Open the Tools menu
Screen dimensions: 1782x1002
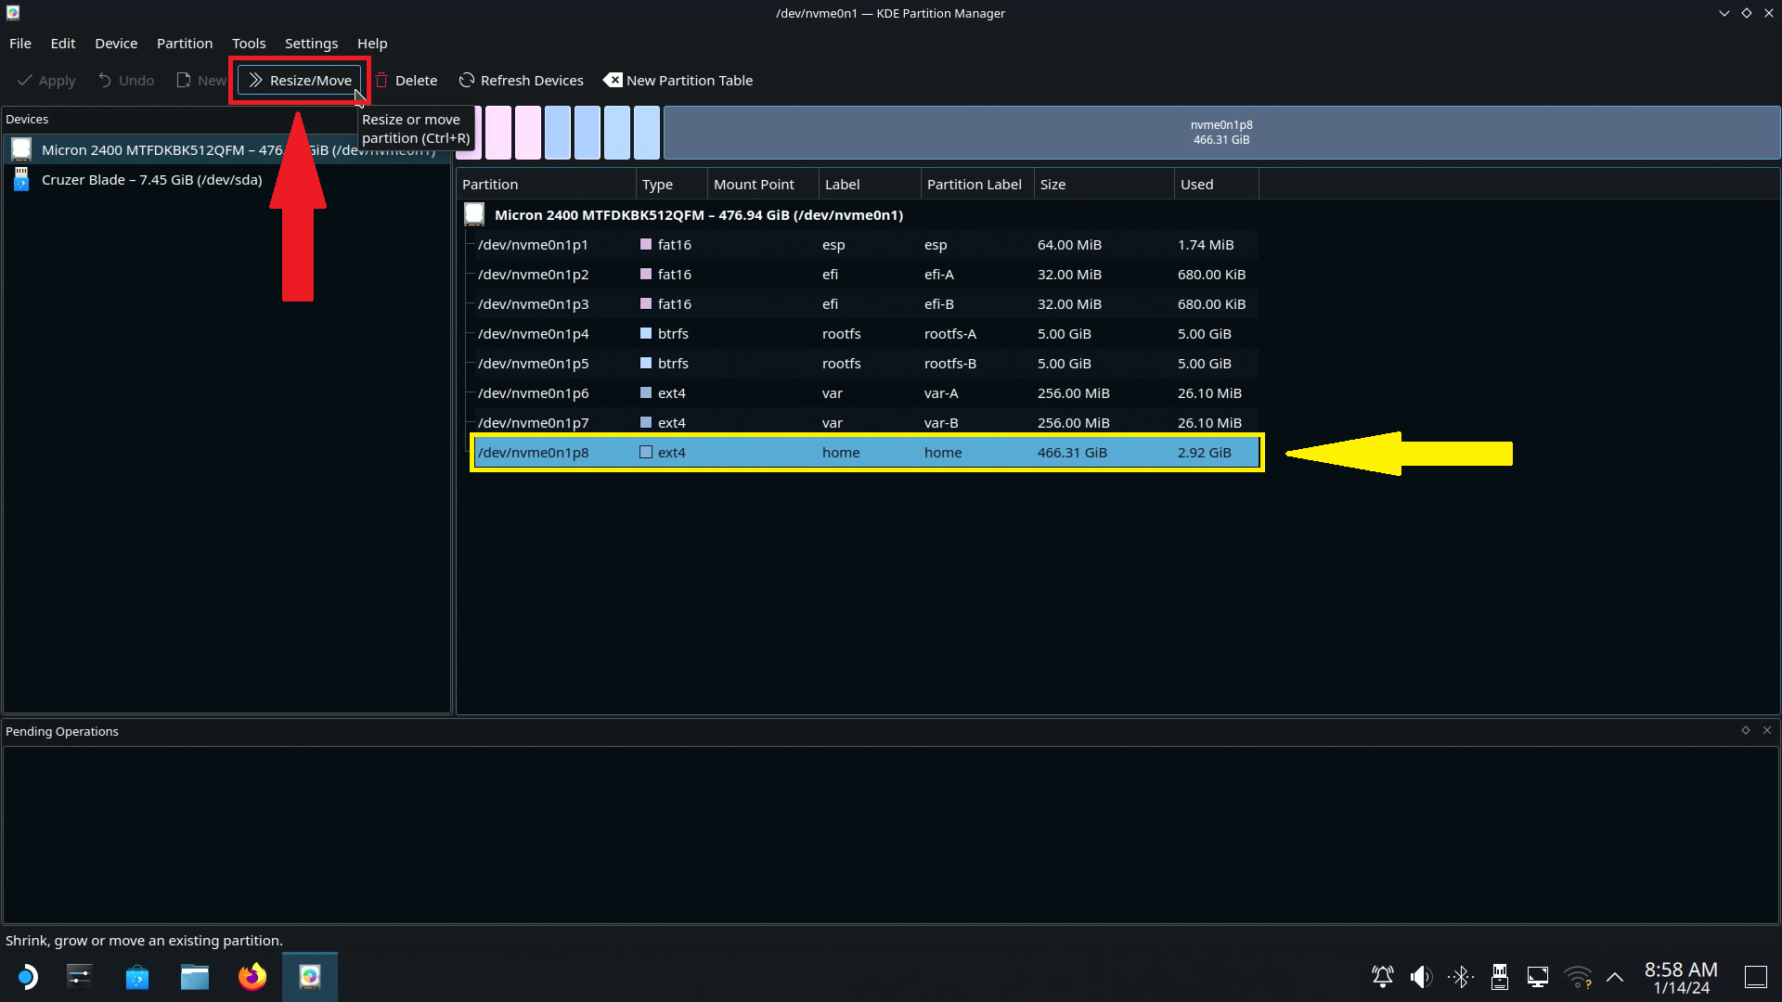point(248,44)
